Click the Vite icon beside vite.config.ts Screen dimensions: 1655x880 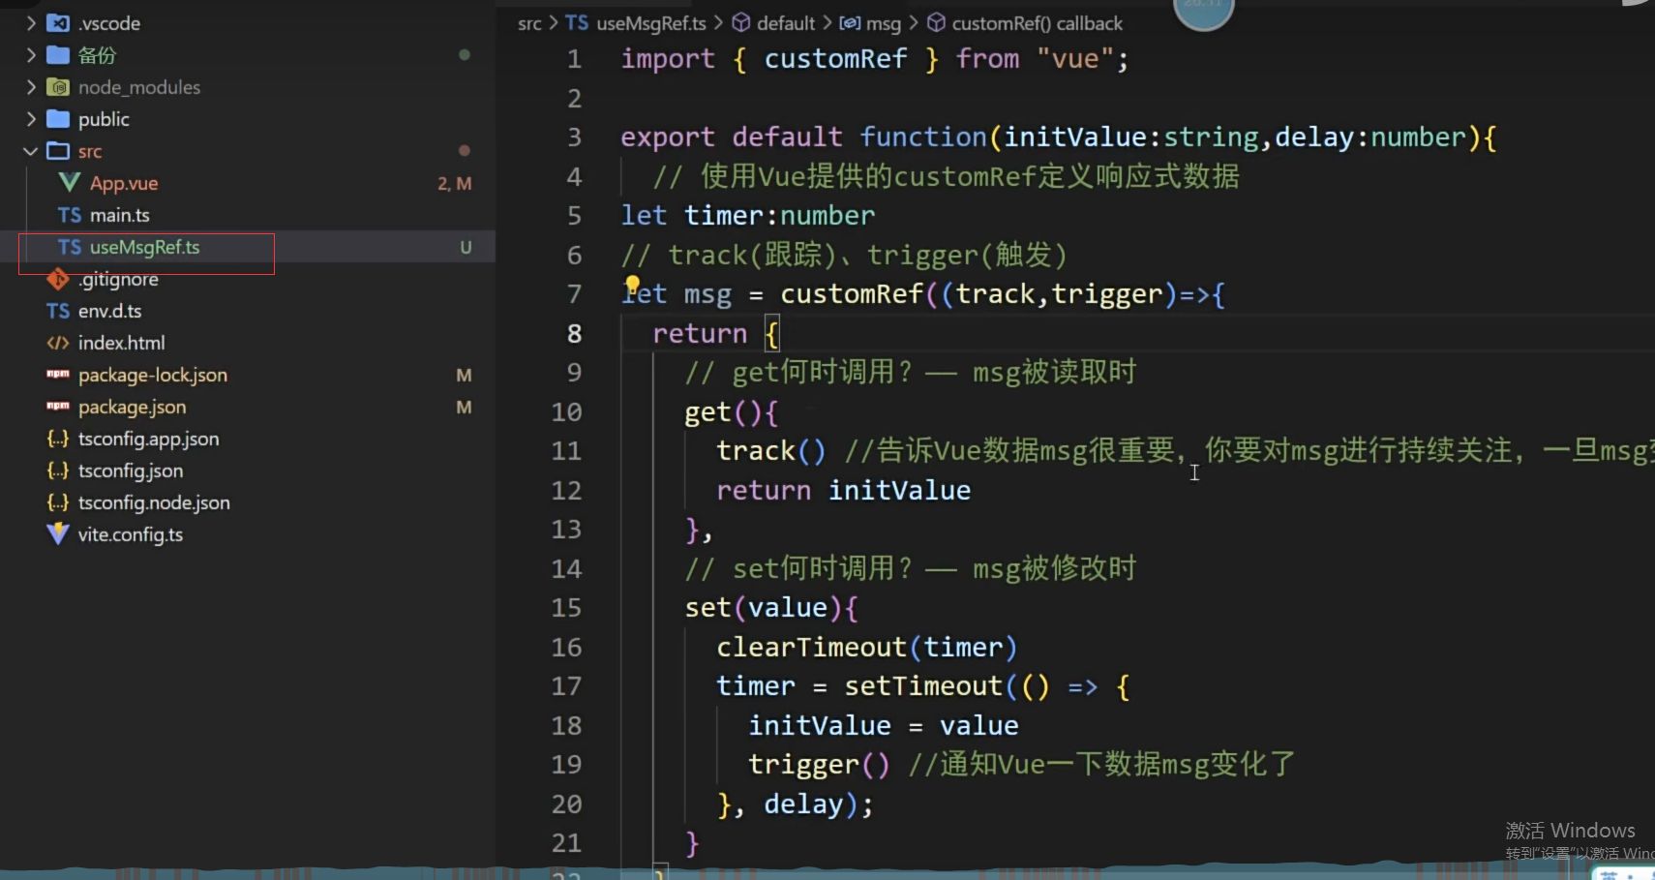pos(58,534)
